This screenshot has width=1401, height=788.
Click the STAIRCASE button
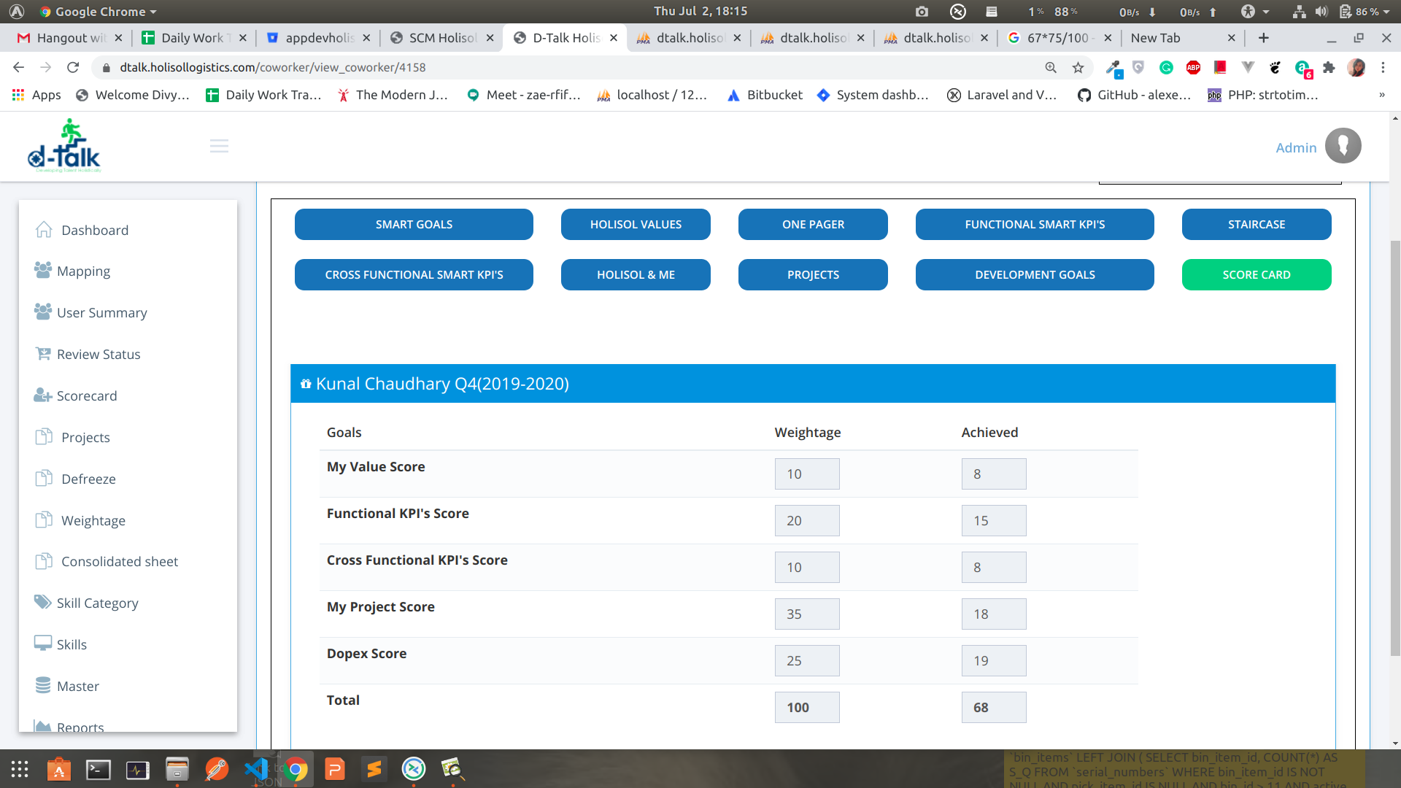click(x=1256, y=224)
